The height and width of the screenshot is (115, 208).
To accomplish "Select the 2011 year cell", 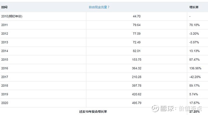I will (4, 25).
